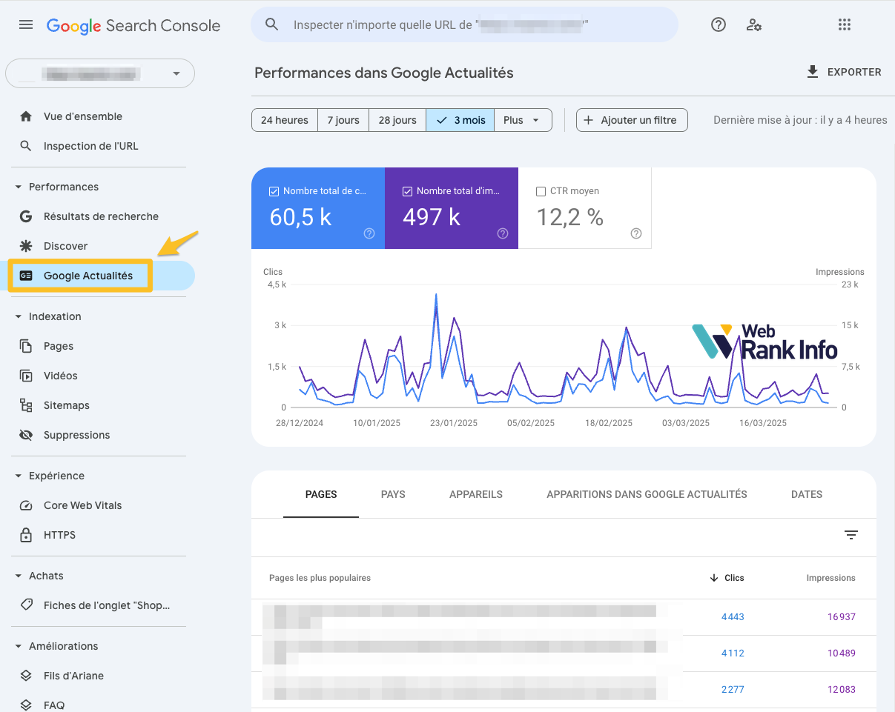This screenshot has width=895, height=712.
Task: Click the EXPORTER button
Action: point(844,72)
